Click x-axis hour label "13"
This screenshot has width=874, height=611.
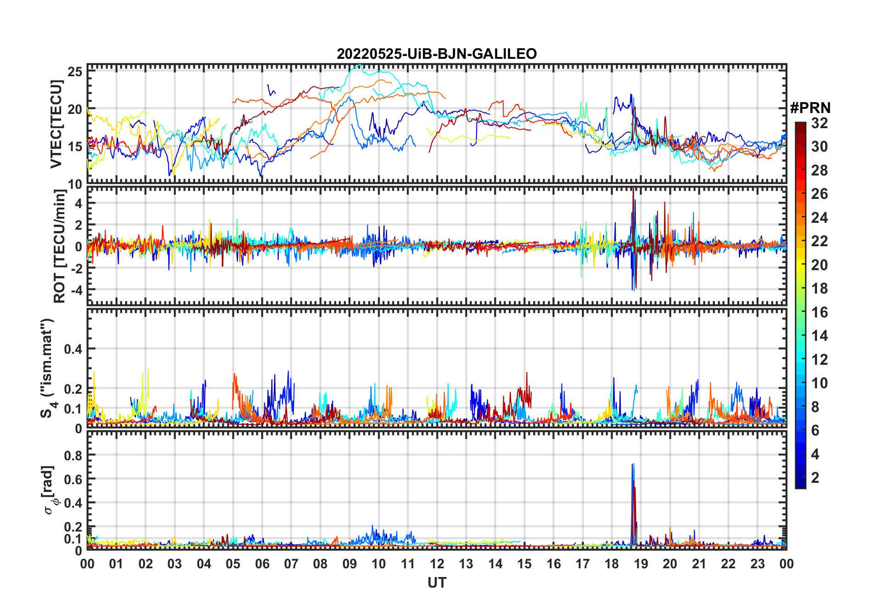(x=466, y=564)
